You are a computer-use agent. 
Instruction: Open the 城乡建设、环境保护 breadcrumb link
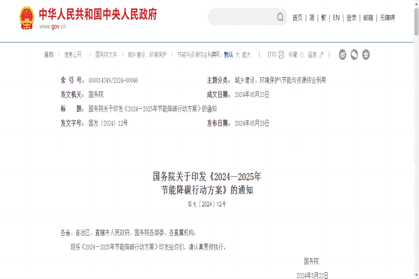pos(147,55)
